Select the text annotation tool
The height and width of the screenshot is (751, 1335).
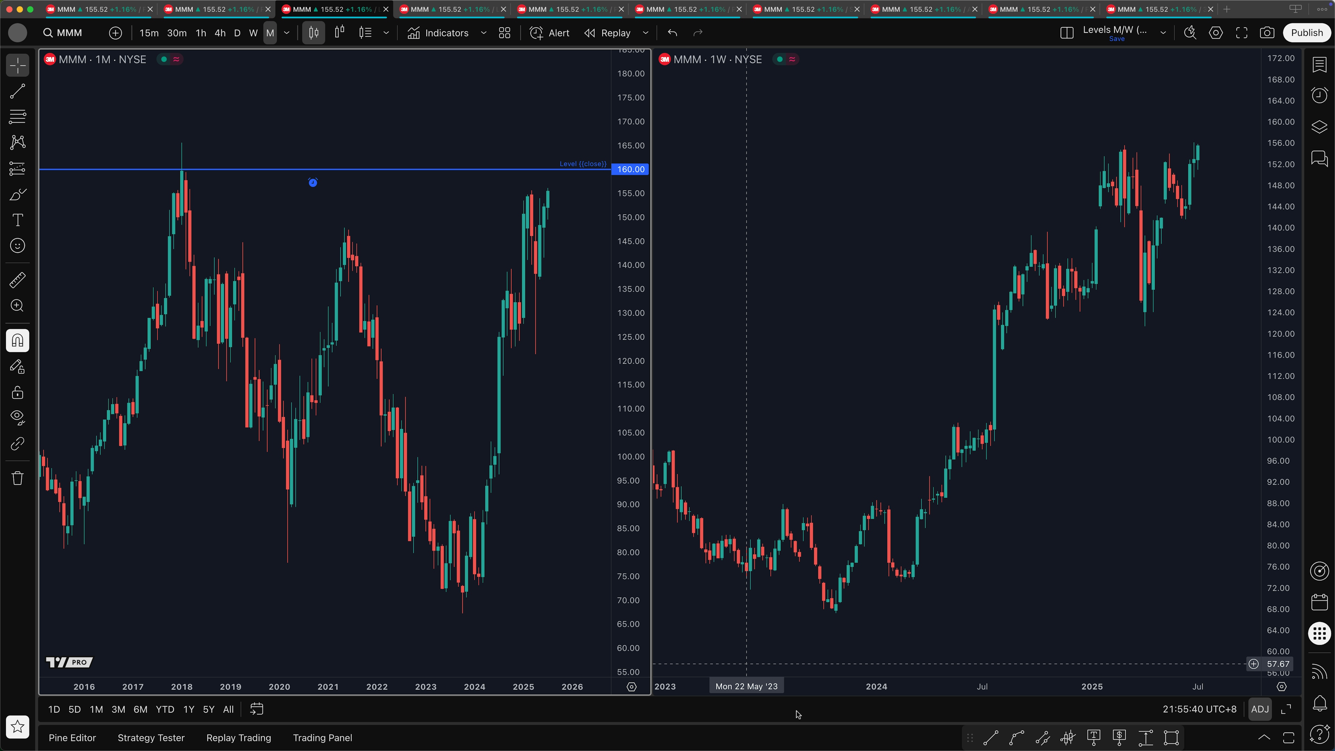pyautogui.click(x=18, y=220)
